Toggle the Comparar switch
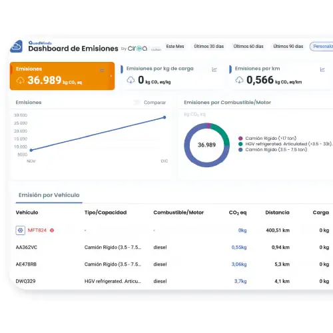333x333 pixels. [x=137, y=103]
